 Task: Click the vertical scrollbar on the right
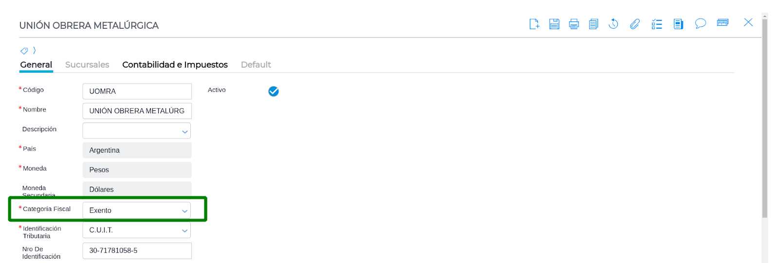tap(764, 117)
